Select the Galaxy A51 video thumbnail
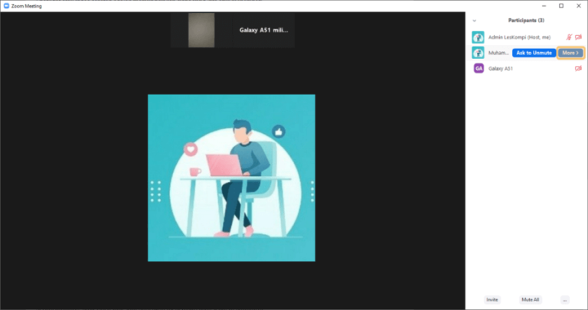The image size is (588, 310). pyautogui.click(x=233, y=30)
